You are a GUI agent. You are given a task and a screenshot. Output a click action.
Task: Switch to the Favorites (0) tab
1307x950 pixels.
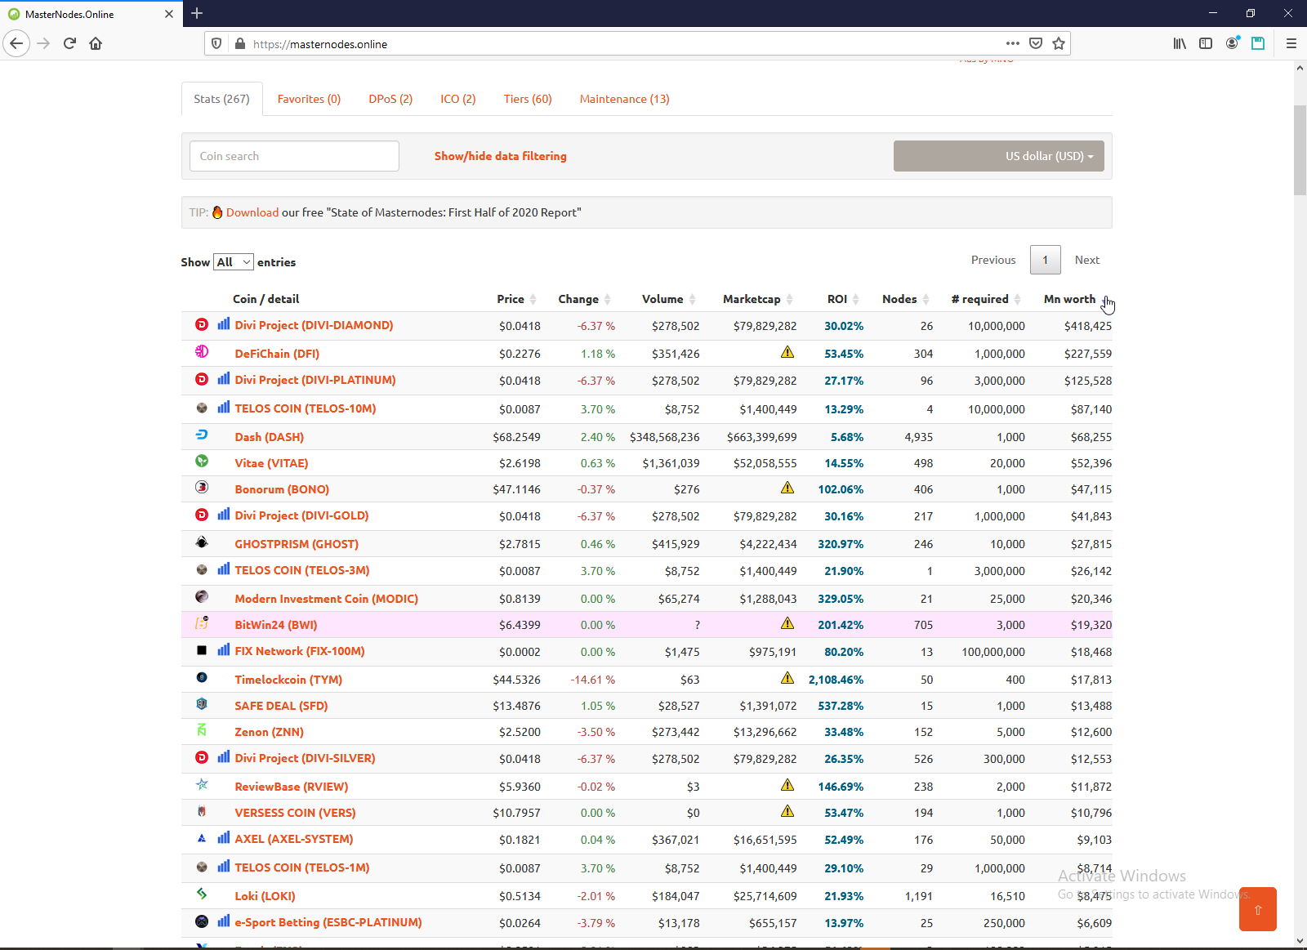tap(309, 99)
